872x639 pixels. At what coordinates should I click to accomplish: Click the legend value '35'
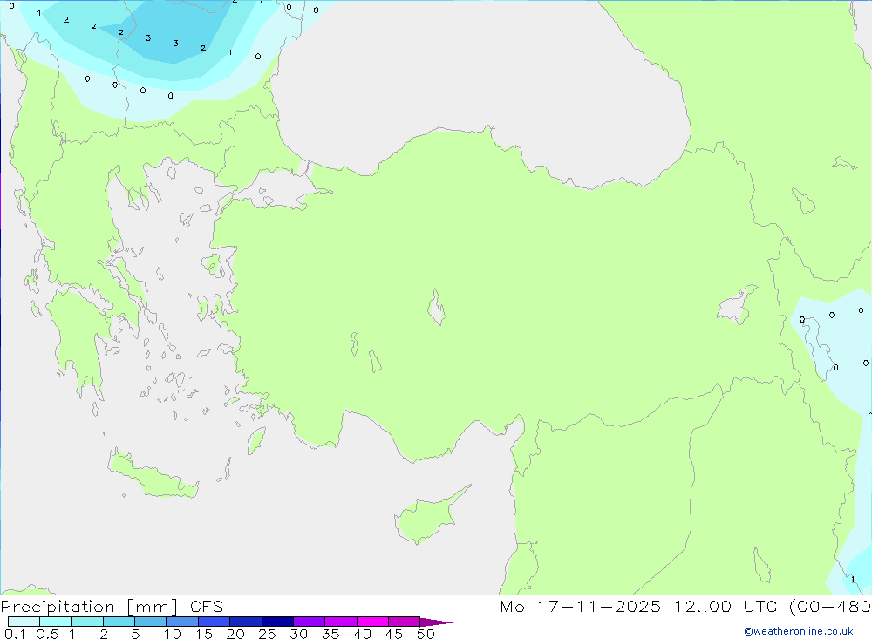click(330, 634)
